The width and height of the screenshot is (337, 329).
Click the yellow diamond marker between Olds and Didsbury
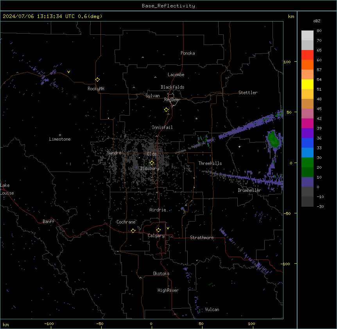click(x=152, y=163)
